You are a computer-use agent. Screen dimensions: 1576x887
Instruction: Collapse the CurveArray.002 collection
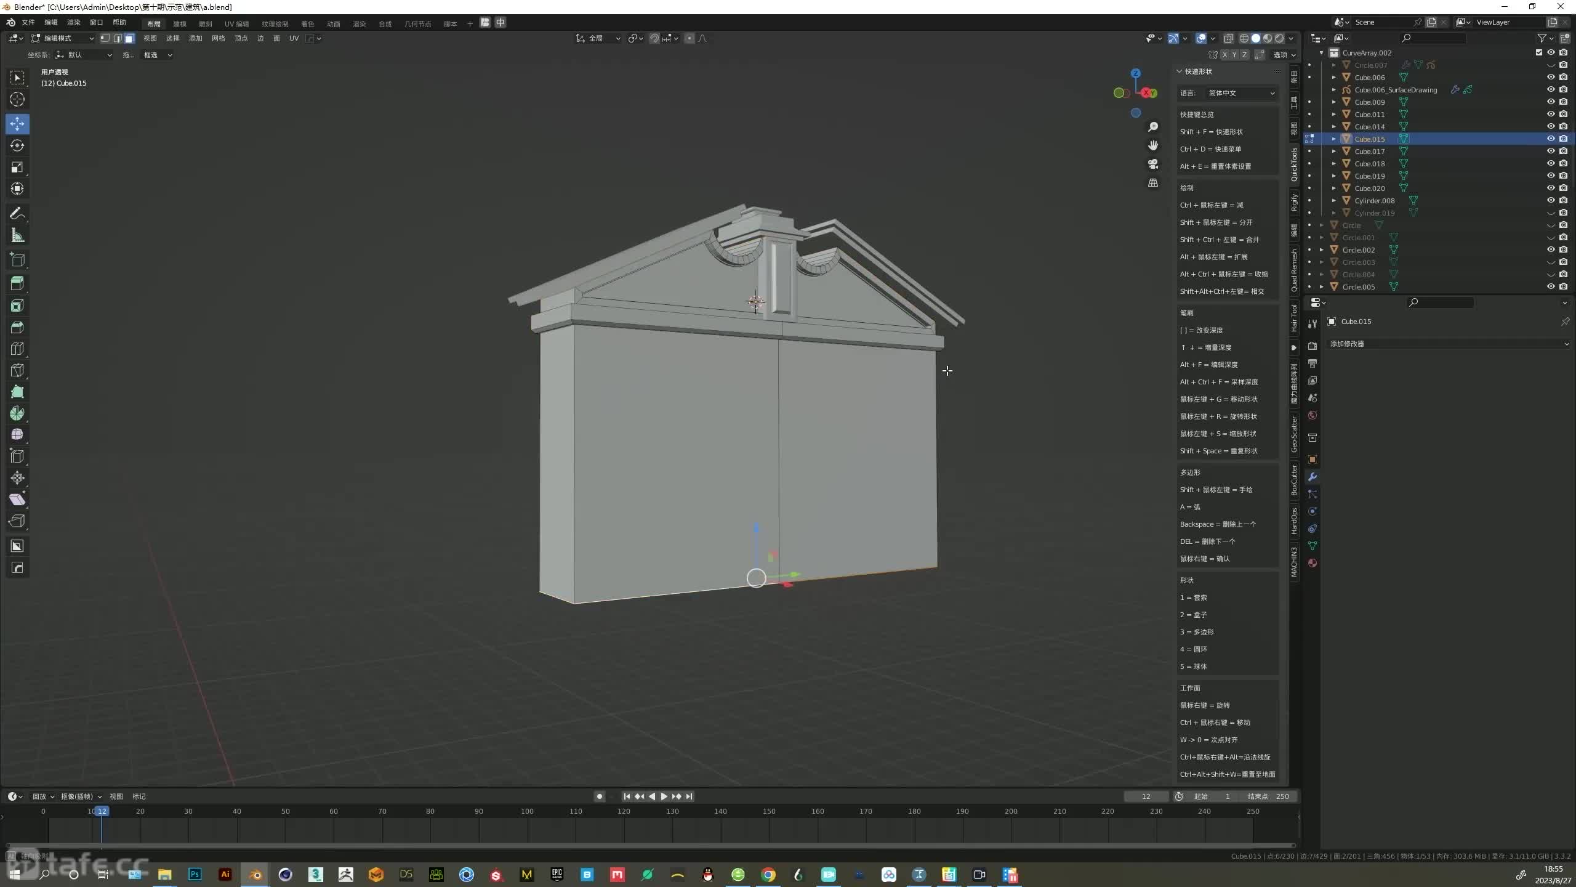point(1321,52)
